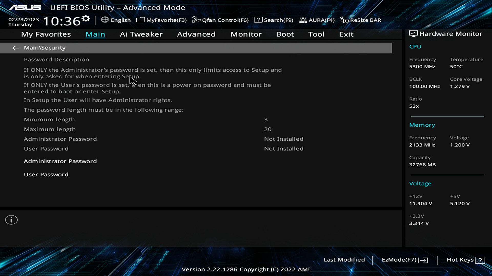Click the Hot Keys question mark icon

pyautogui.click(x=480, y=260)
